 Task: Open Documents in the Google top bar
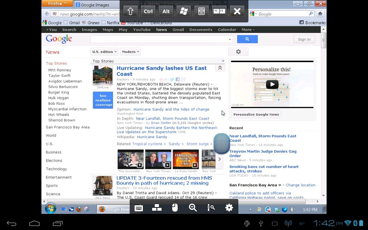pyautogui.click(x=201, y=29)
